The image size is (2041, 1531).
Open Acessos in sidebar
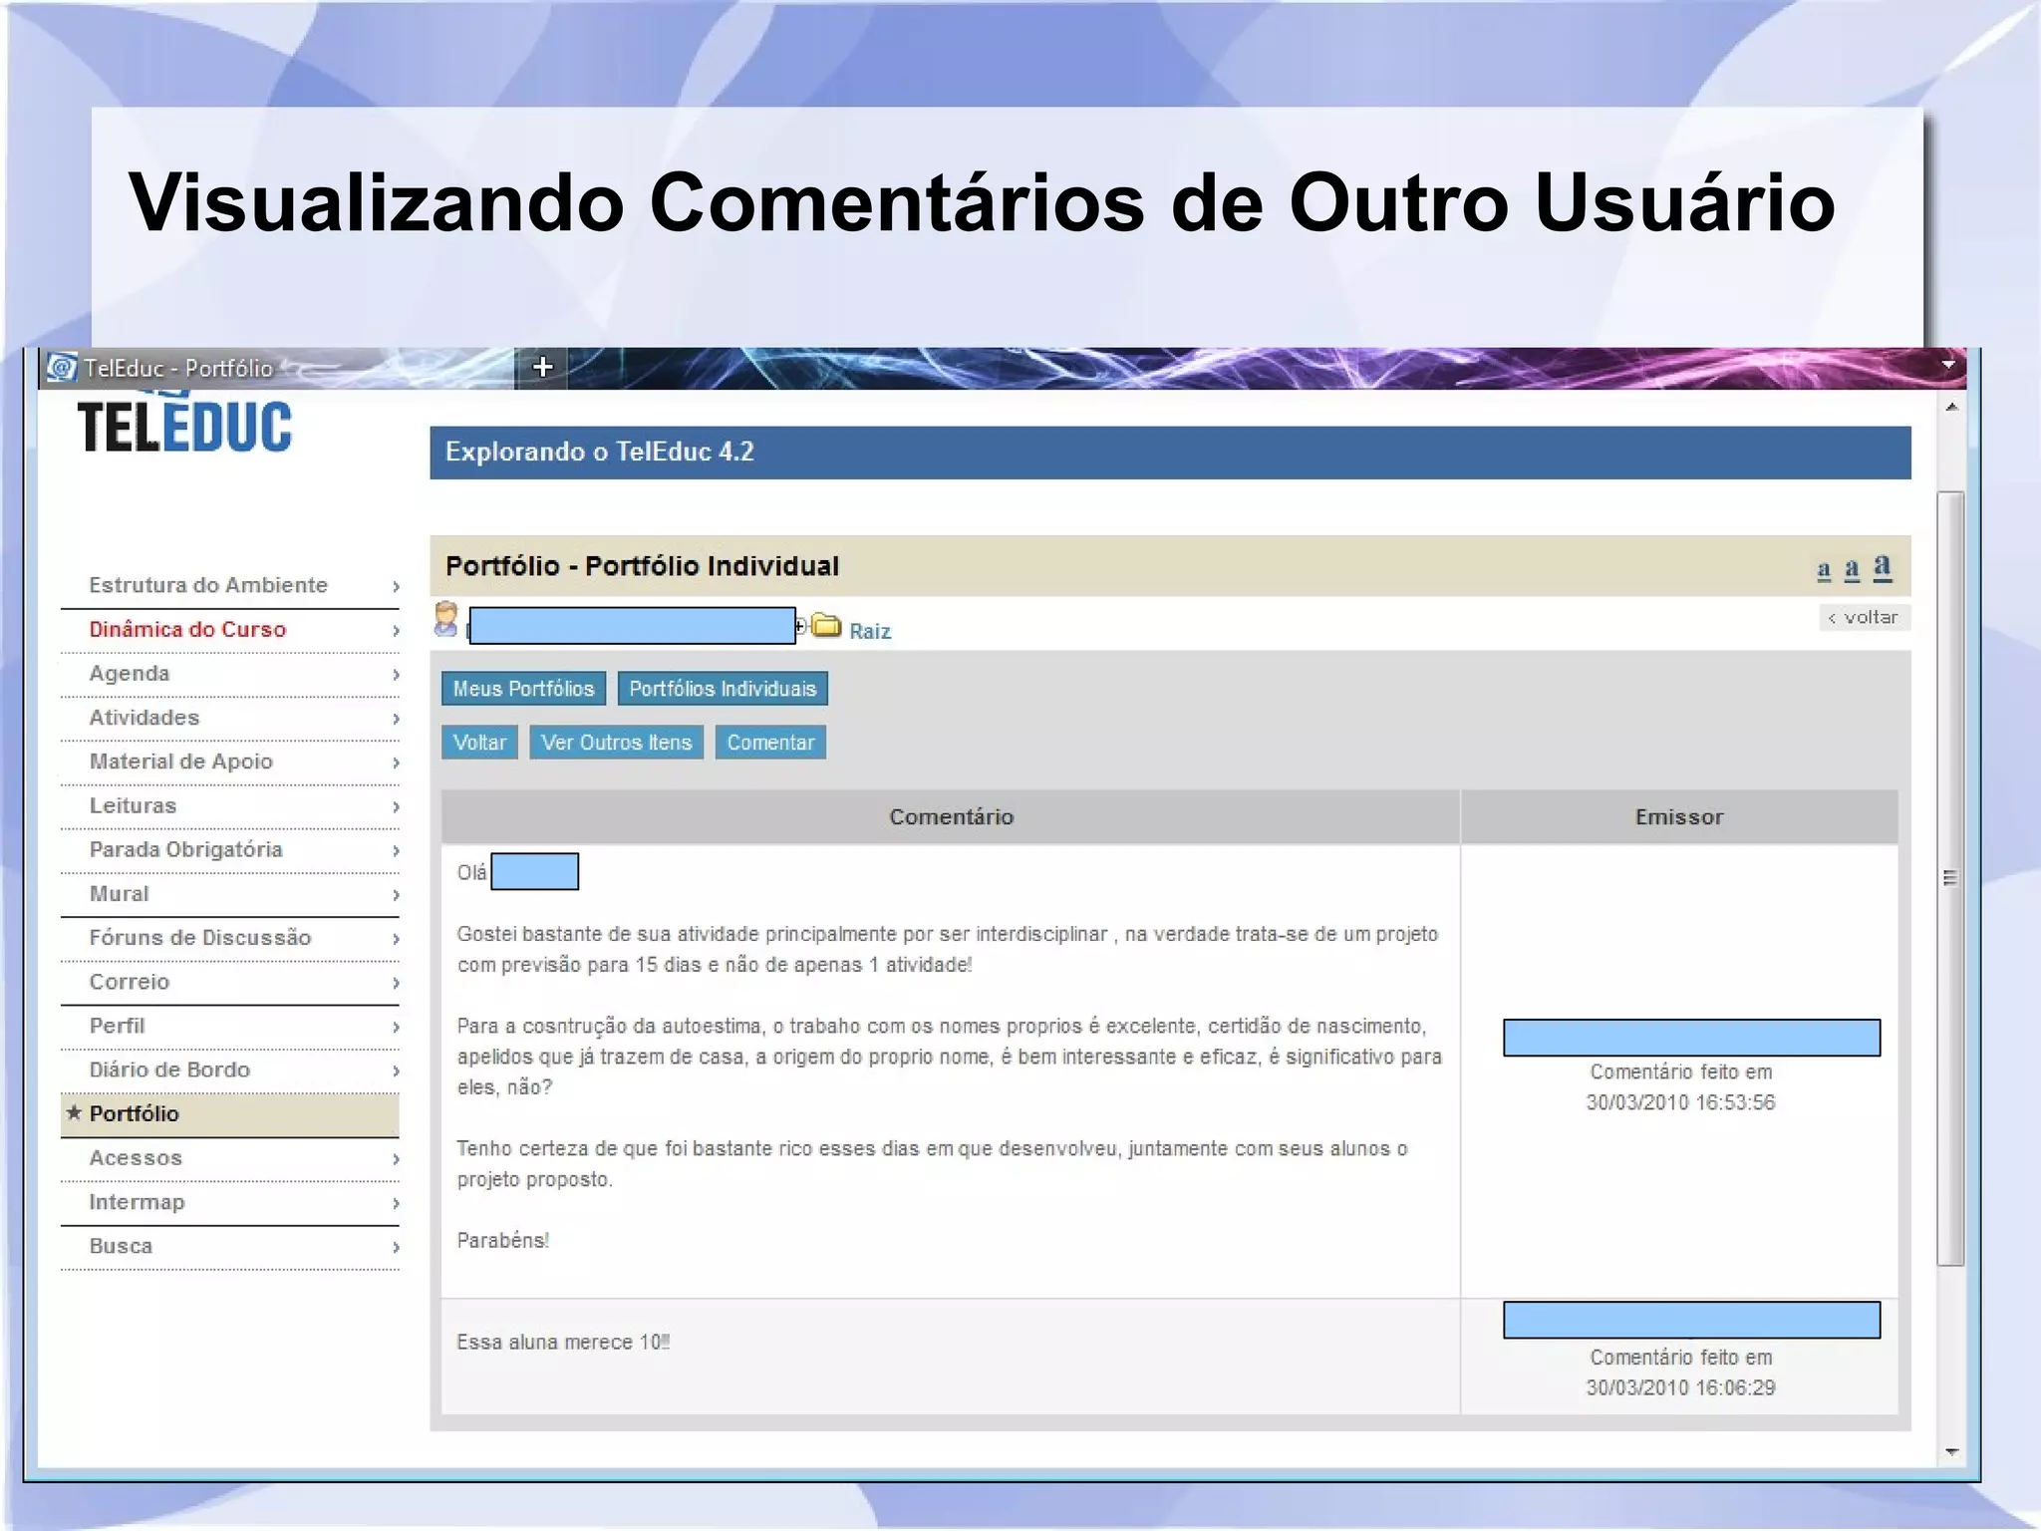click(x=136, y=1157)
